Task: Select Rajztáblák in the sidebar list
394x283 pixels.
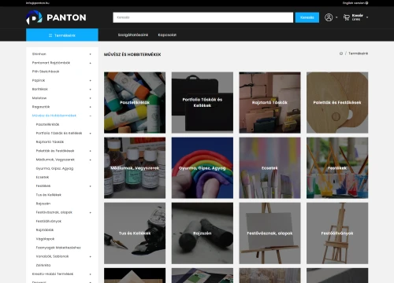Action: [x=45, y=230]
